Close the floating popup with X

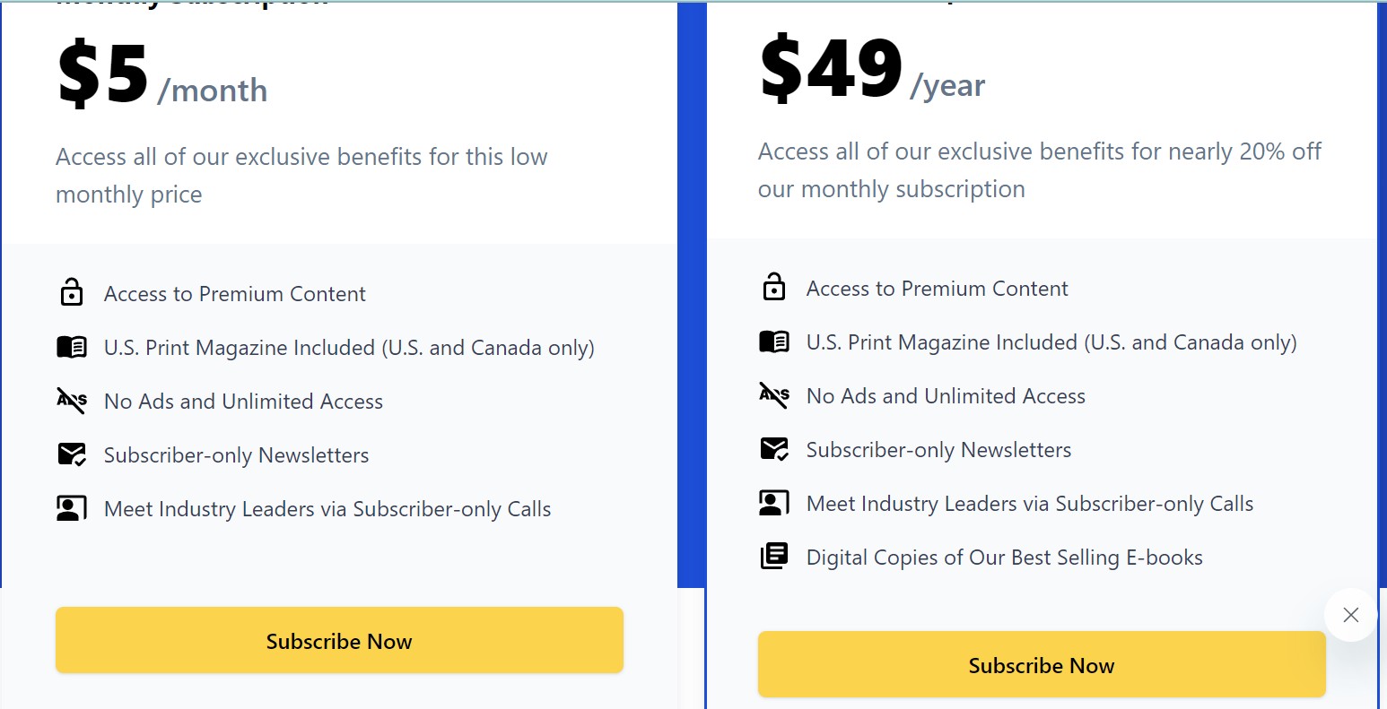point(1350,615)
